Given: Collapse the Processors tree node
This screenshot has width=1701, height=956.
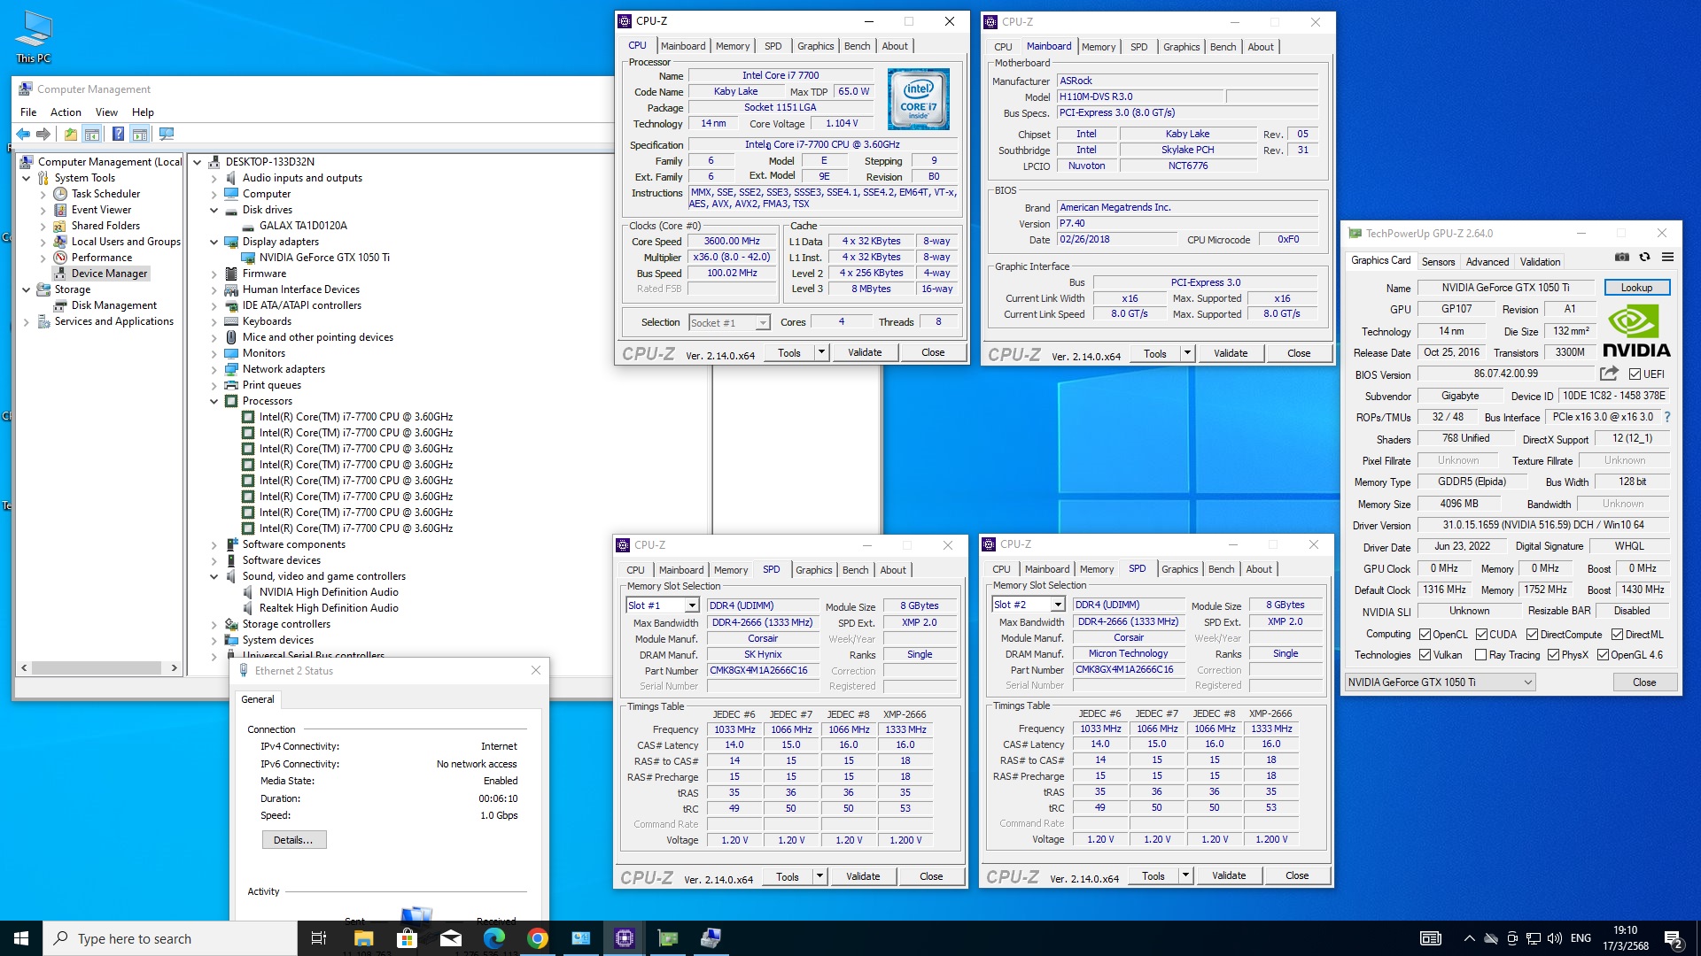Looking at the screenshot, I should (x=214, y=401).
